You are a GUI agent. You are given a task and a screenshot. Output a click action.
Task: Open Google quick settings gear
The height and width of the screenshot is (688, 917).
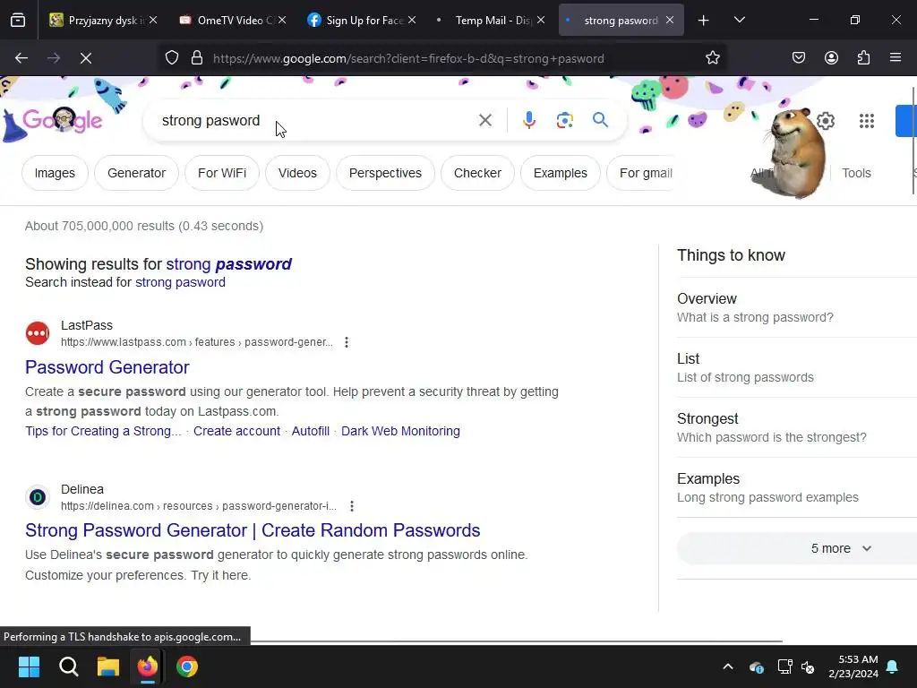click(825, 121)
